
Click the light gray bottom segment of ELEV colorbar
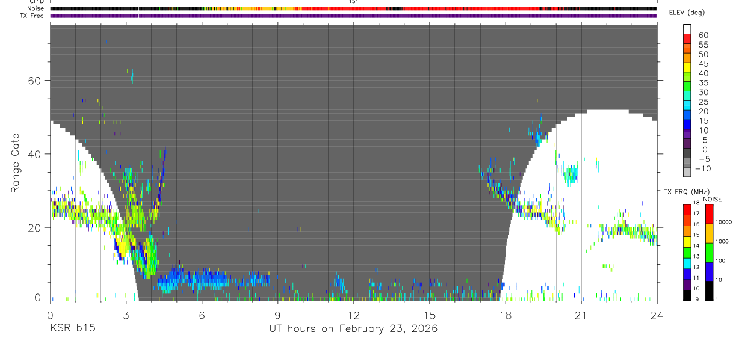click(687, 172)
